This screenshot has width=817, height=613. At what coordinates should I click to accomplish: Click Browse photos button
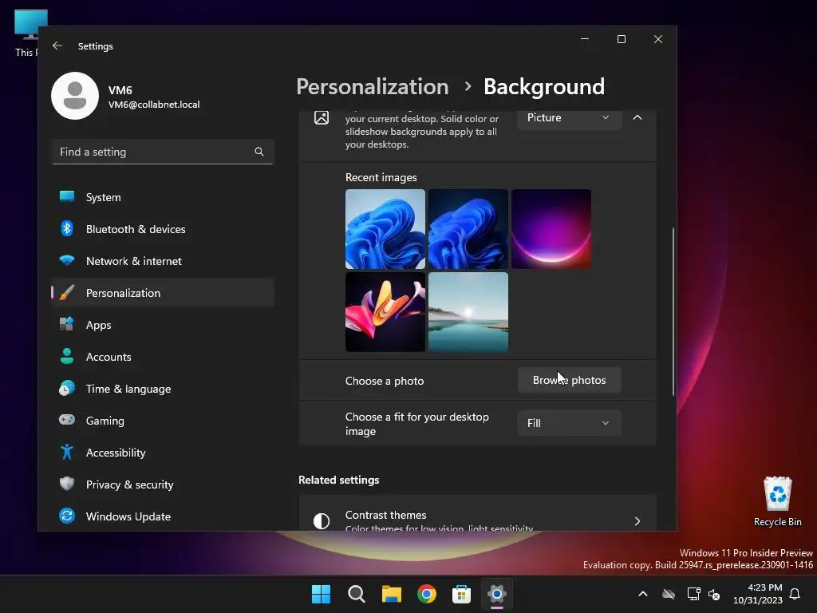570,380
